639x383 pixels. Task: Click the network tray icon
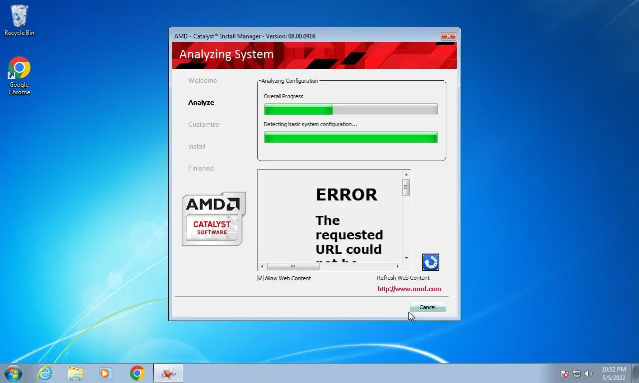tap(577, 374)
